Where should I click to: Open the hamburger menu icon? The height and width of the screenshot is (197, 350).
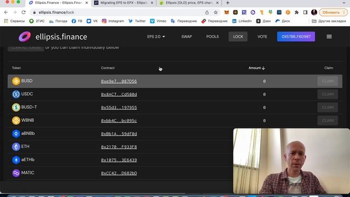[x=329, y=37]
